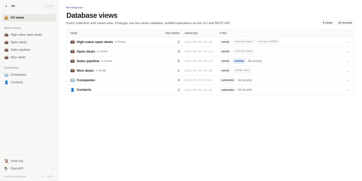Image resolution: width=362 pixels, height=181 pixels.
Task: Click the external link arrow next to OpenAPI
Action: coord(53,169)
